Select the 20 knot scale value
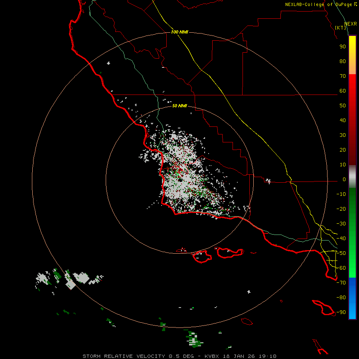This screenshot has height=359, width=359. pos(343,150)
